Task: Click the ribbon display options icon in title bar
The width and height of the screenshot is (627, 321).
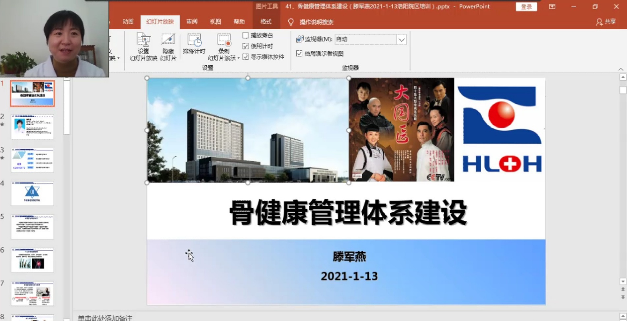Action: (x=552, y=7)
